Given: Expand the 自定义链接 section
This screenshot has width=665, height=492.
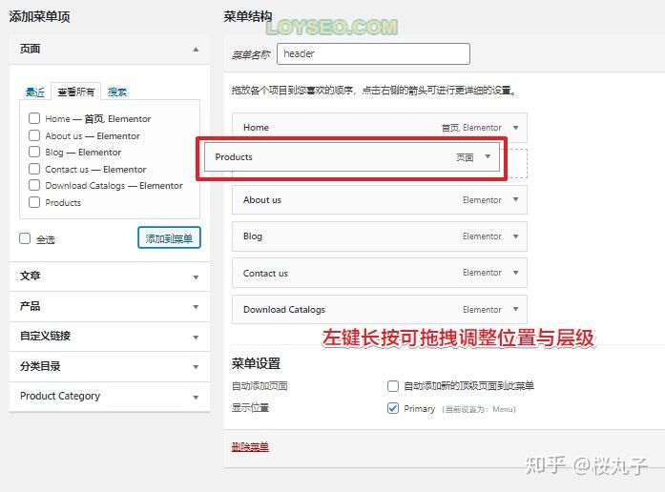Looking at the screenshot, I should tap(196, 338).
